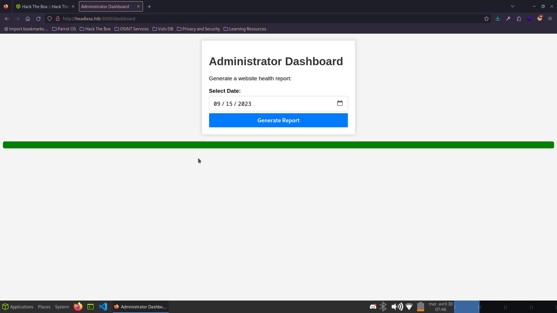Open the Discord icon in the system tray
Screen dimensions: 557x313
[373, 307]
